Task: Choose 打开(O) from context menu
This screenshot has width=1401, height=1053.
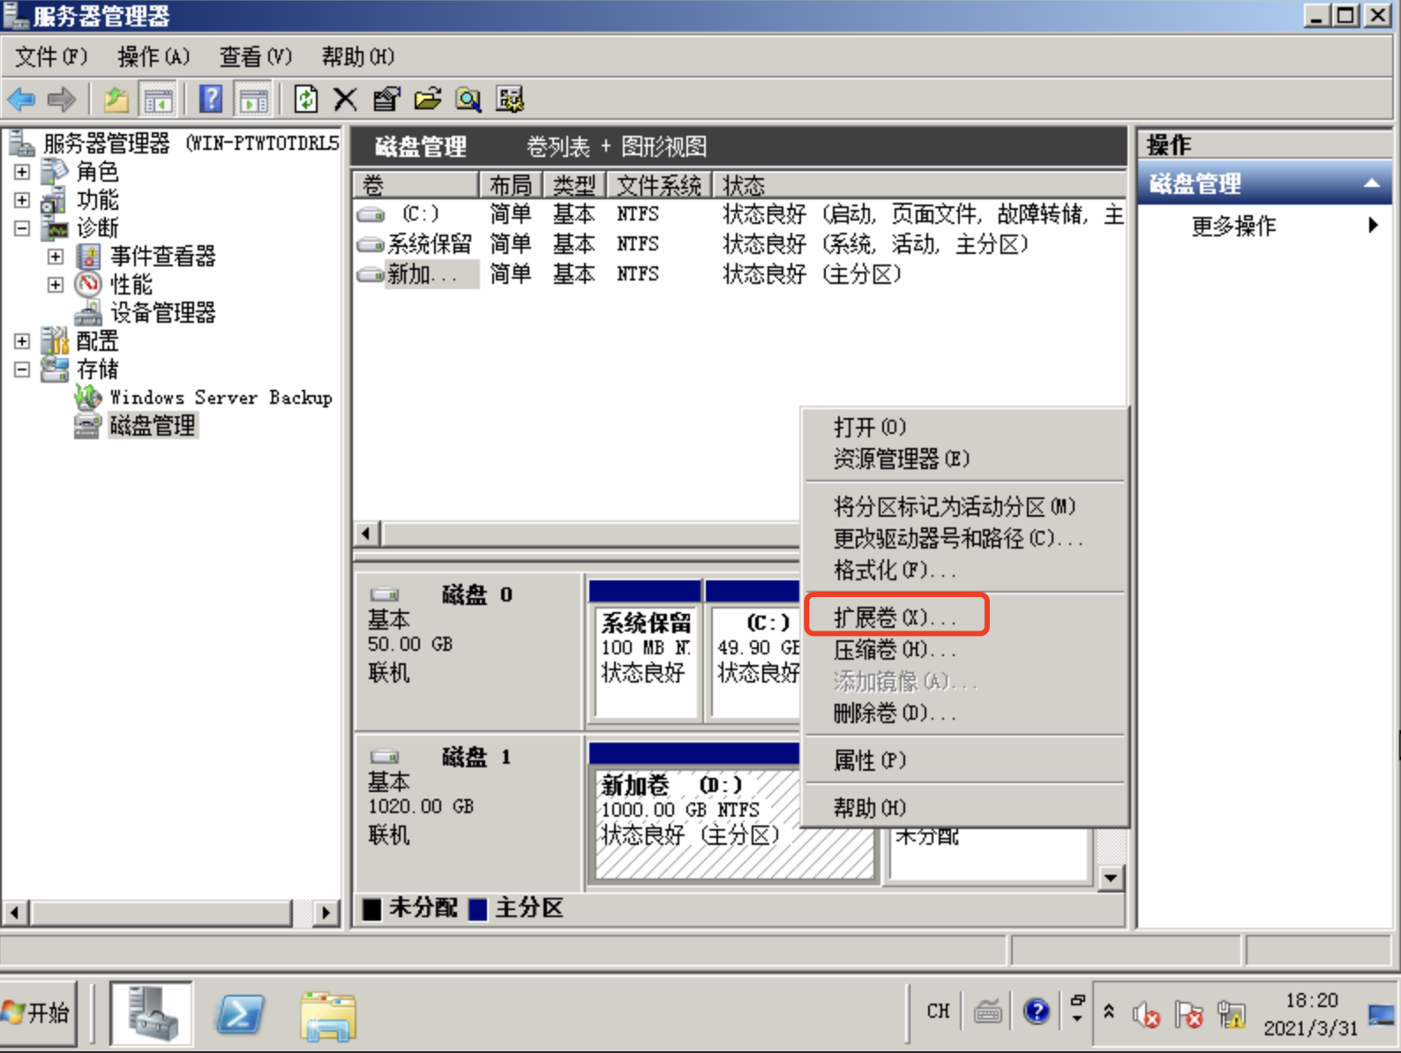Action: click(x=966, y=427)
